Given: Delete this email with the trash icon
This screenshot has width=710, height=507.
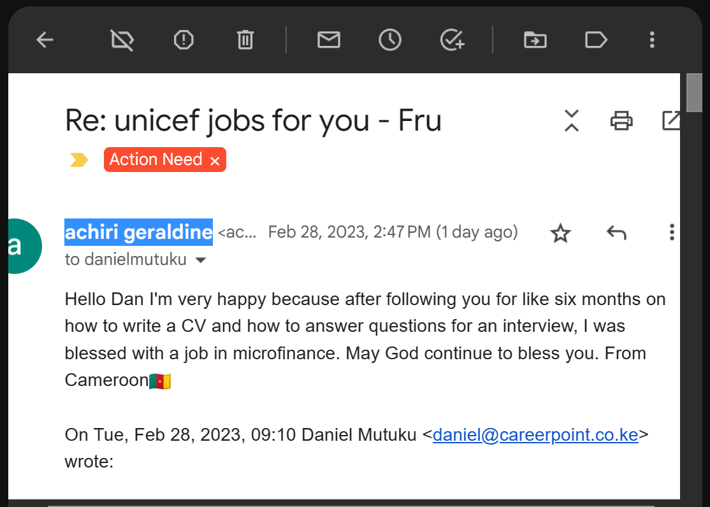Looking at the screenshot, I should click(x=245, y=40).
